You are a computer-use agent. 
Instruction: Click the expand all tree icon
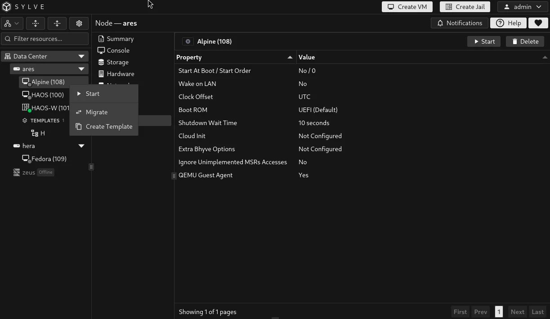coord(36,23)
